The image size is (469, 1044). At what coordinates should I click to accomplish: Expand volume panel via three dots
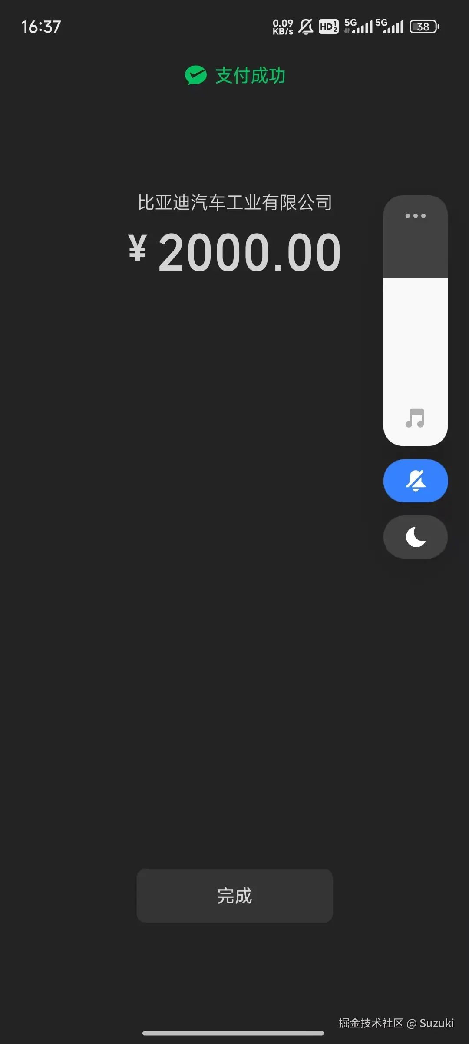click(x=416, y=216)
